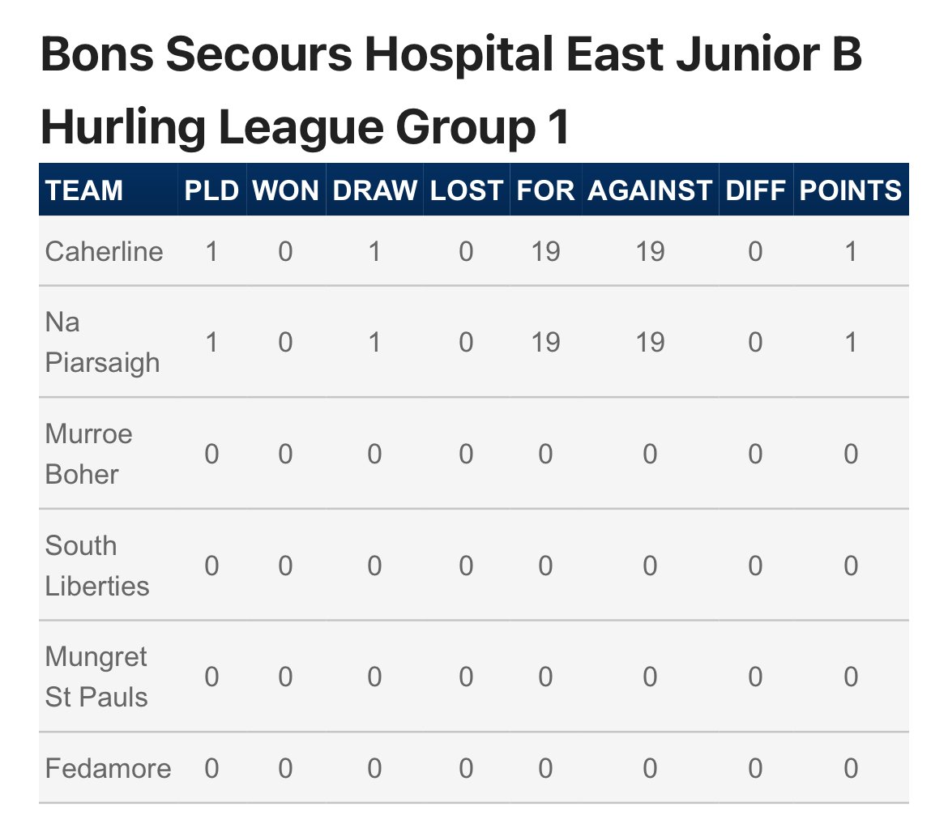
Task: Select the Caherline team name
Action: click(x=104, y=251)
